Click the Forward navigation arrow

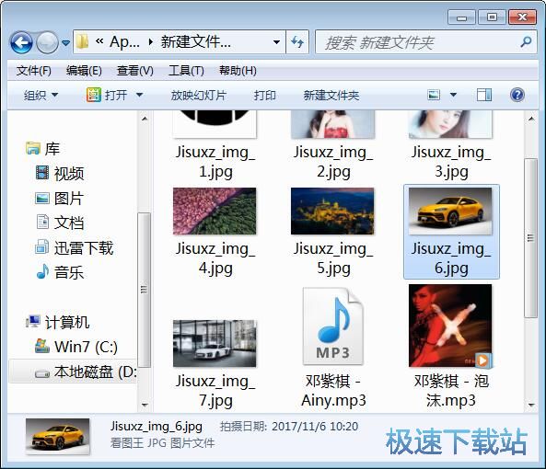[x=47, y=42]
